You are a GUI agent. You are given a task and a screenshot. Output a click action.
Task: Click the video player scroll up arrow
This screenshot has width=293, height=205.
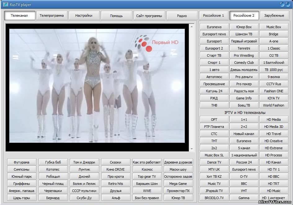point(192,27)
